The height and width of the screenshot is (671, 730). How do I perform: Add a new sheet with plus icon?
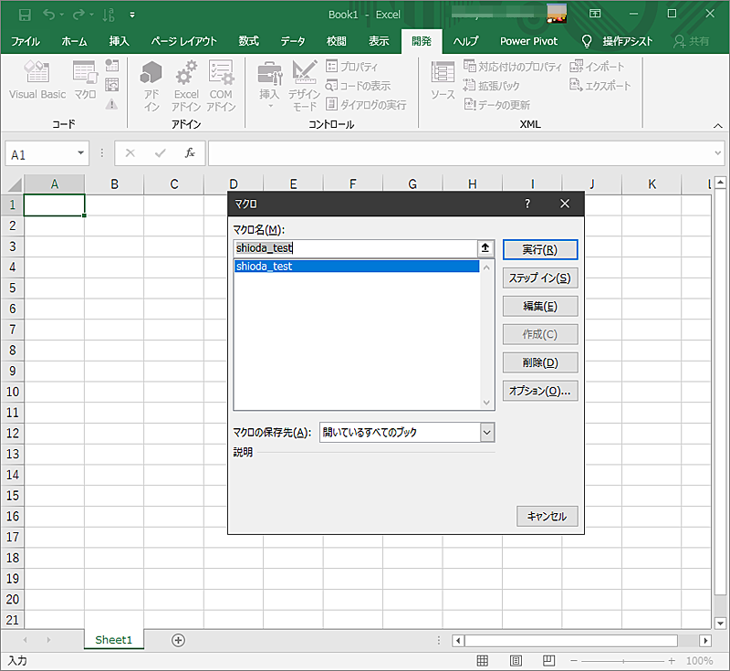[178, 640]
